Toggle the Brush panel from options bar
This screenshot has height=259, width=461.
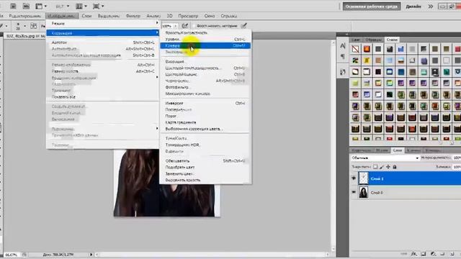(x=34, y=26)
